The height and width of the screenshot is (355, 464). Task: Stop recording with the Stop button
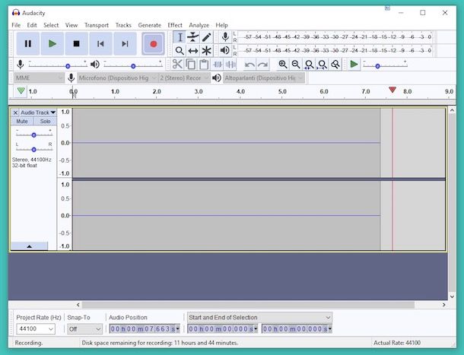76,44
